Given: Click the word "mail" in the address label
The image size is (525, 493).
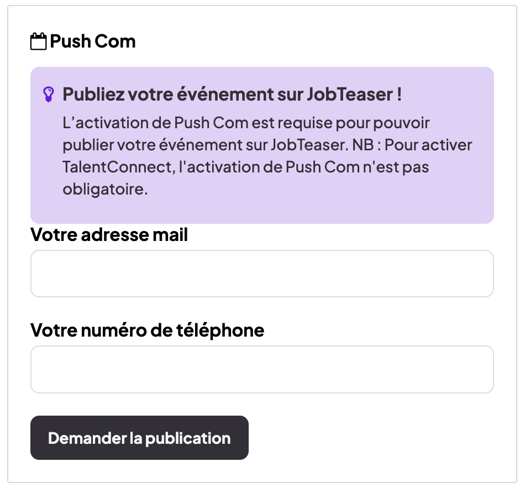Looking at the screenshot, I should [x=170, y=235].
